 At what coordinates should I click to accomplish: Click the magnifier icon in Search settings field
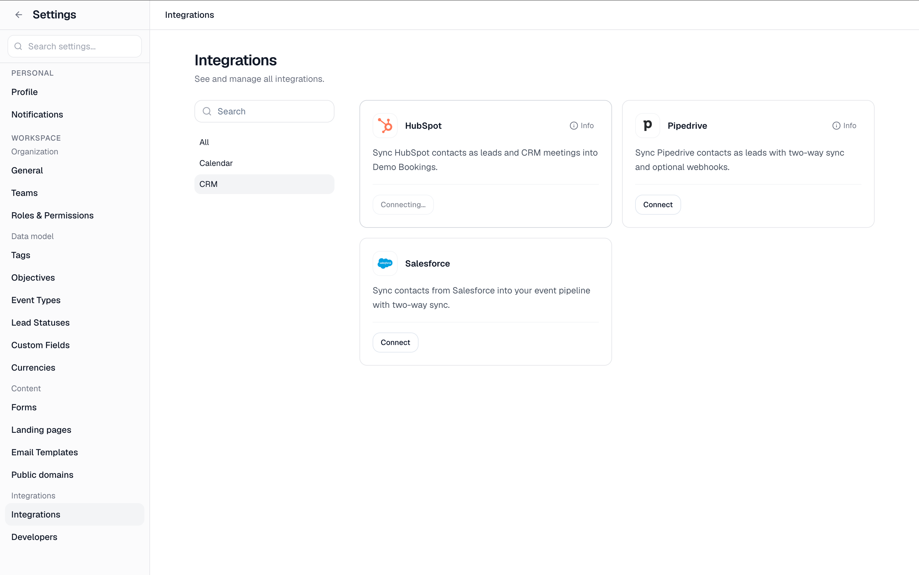18,46
